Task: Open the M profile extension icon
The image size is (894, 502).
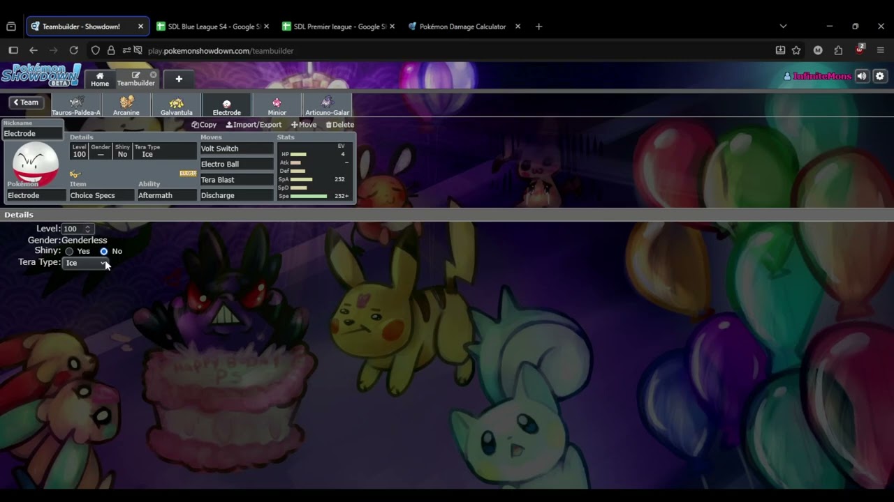Action: click(x=818, y=50)
